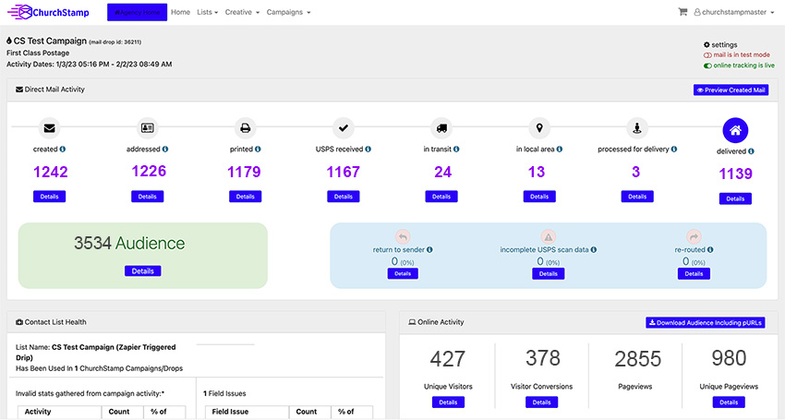Image resolution: width=785 pixels, height=420 pixels.
Task: Click the re-routed arrow icon
Action: (694, 236)
